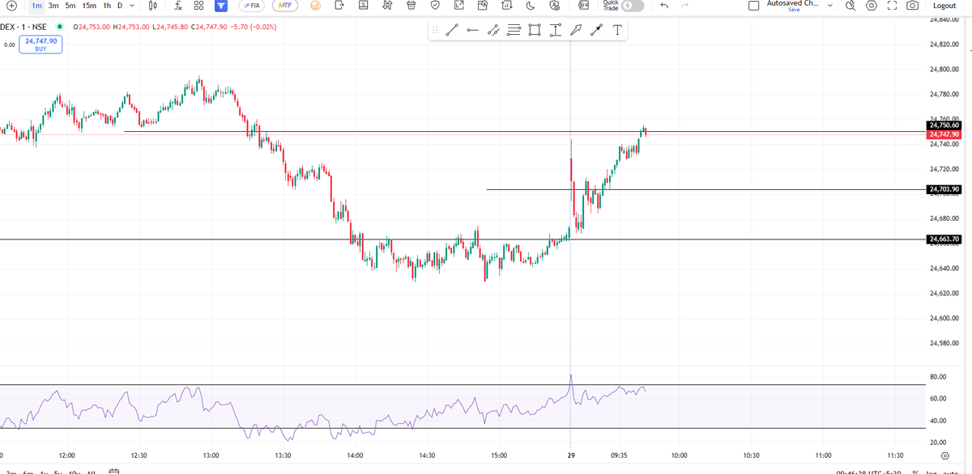Expand the Autosaved chart layout dropdown
This screenshot has width=972, height=474.
(829, 6)
